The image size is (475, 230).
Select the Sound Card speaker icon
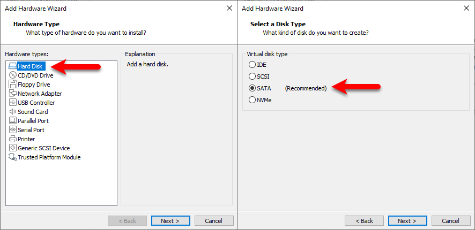[x=13, y=112]
